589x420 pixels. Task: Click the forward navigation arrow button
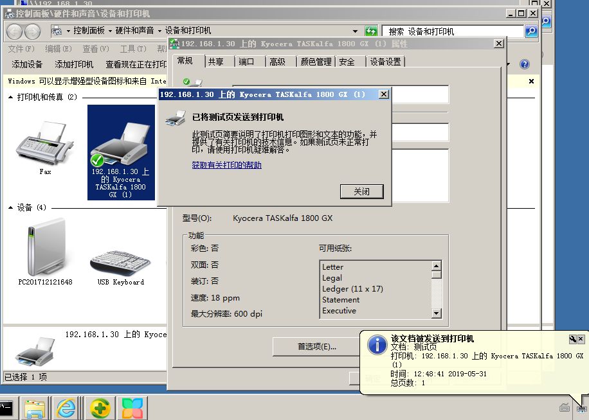tap(32, 31)
